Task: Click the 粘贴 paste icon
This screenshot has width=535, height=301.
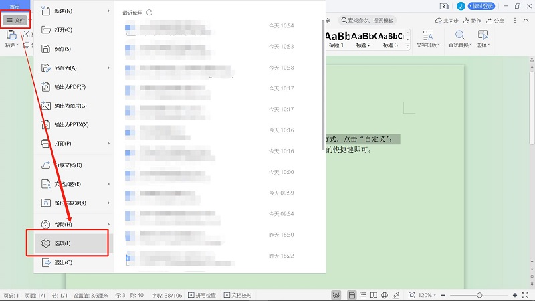Action: tap(11, 35)
